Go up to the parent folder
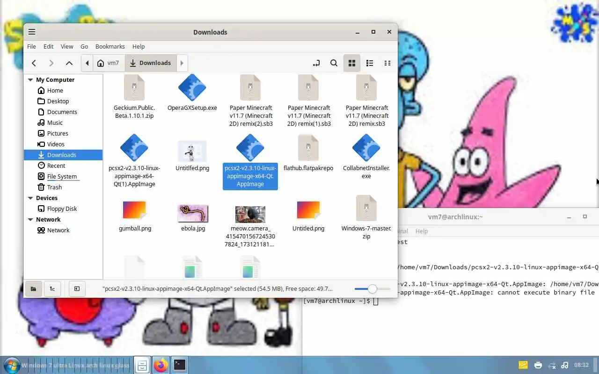599x374 pixels. (69, 63)
